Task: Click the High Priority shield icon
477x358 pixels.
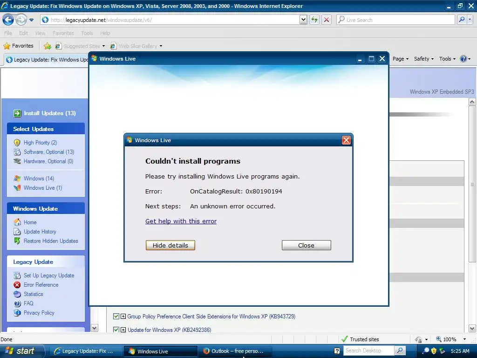Action: tap(17, 143)
